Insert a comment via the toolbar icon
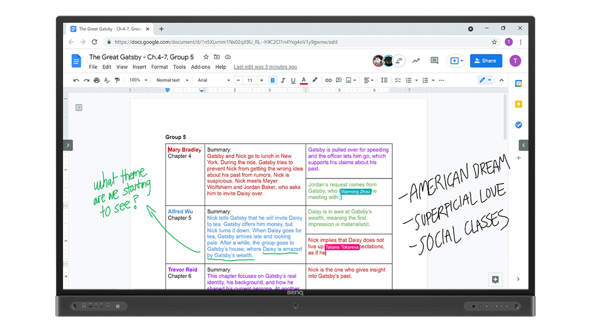591x332 pixels. (338, 80)
